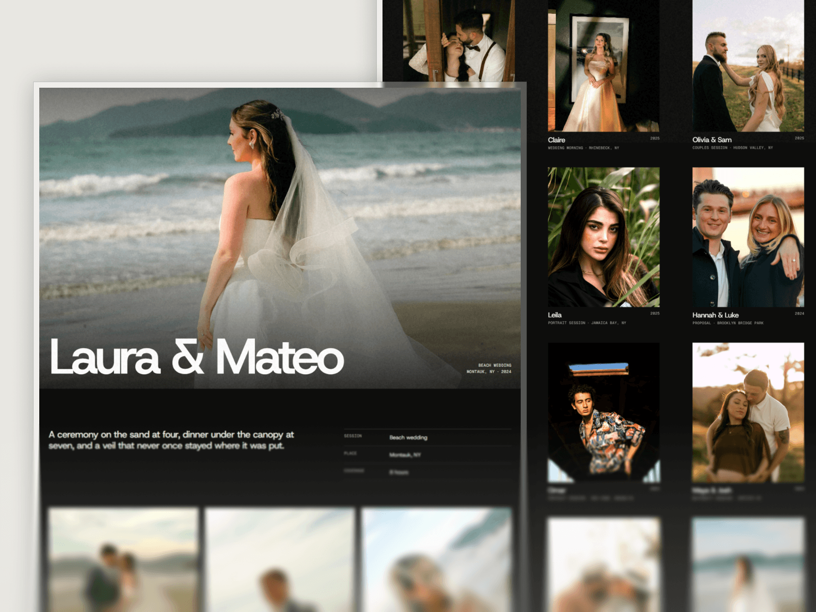Open the man in floral shirt photo

603,413
